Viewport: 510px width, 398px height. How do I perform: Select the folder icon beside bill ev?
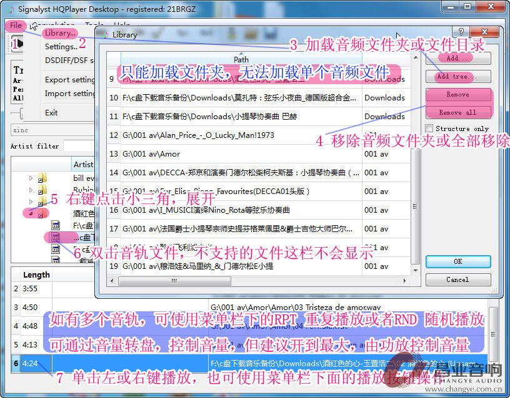coord(42,178)
